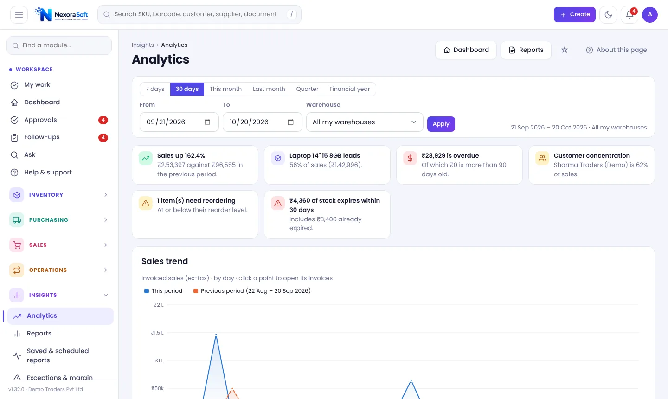Click the Create button
This screenshot has height=399, width=668.
(575, 14)
